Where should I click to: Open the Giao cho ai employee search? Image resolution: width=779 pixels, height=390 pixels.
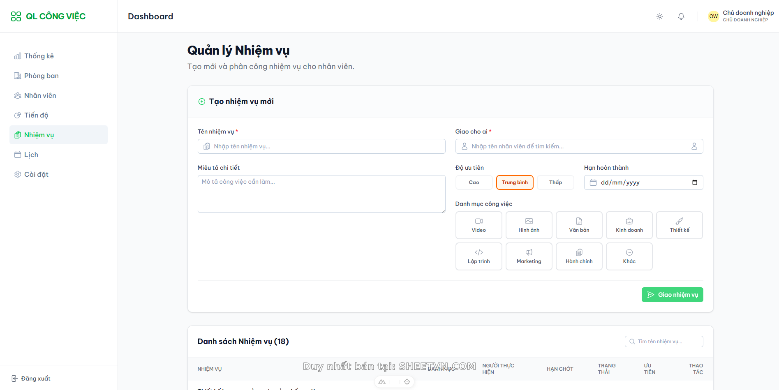coord(579,146)
